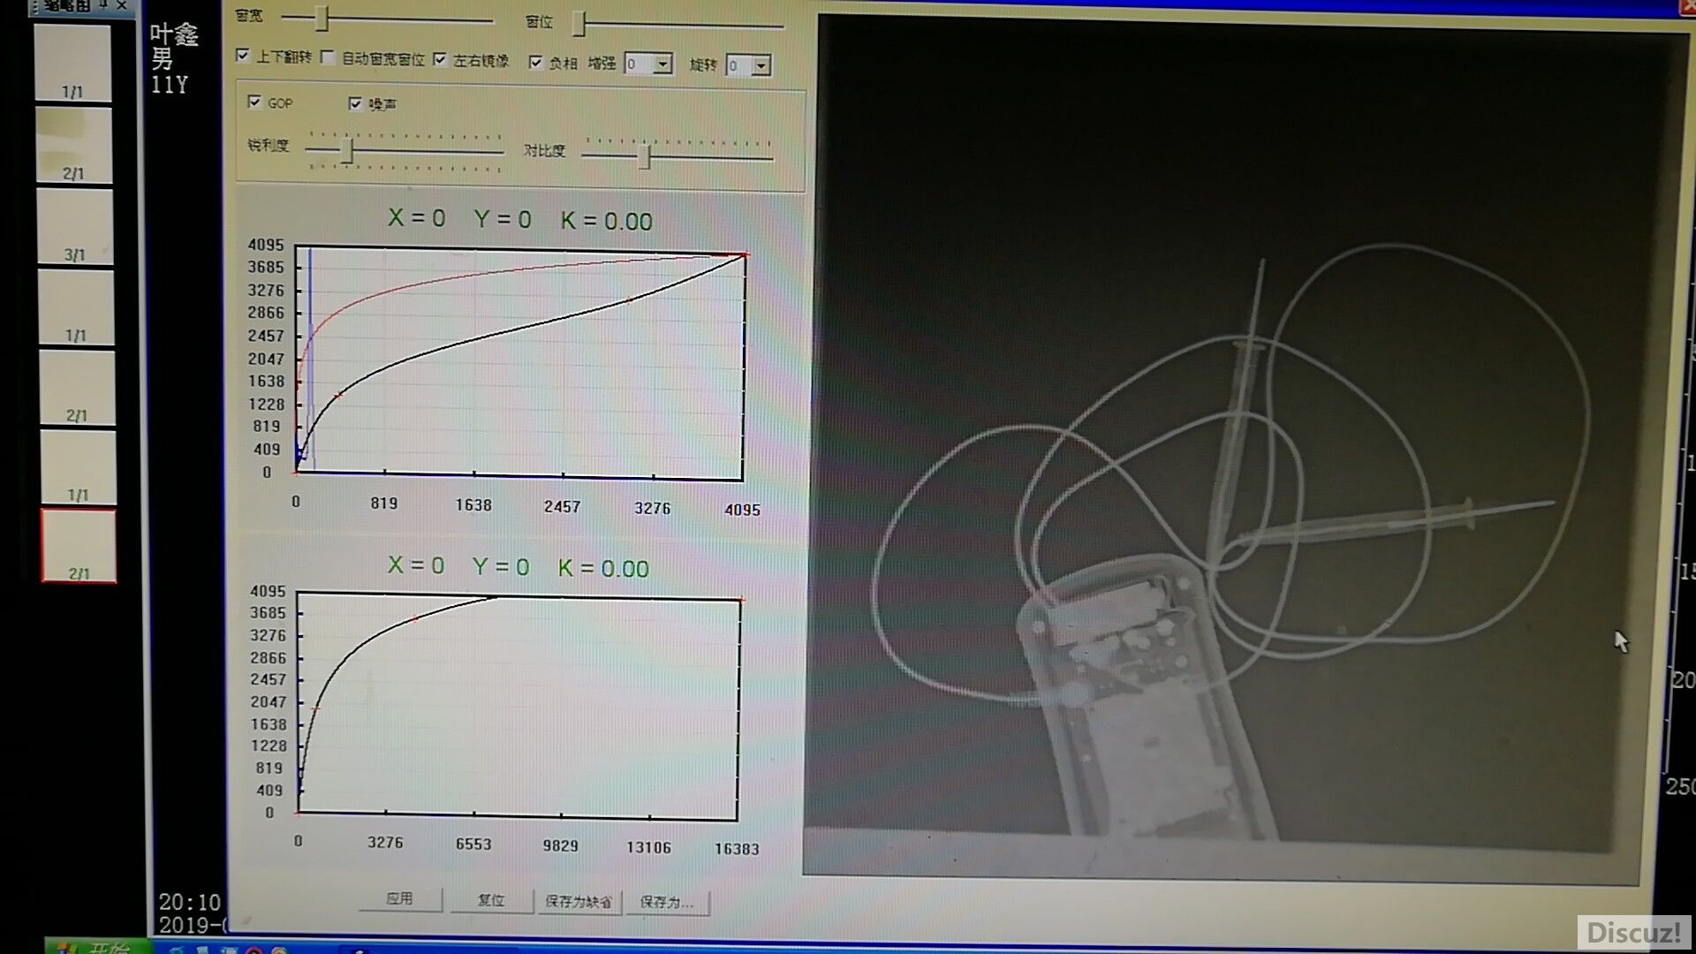Screen dimensions: 1696x954
Task: Click the pin icon on thumbnail panel
Action: point(103,5)
